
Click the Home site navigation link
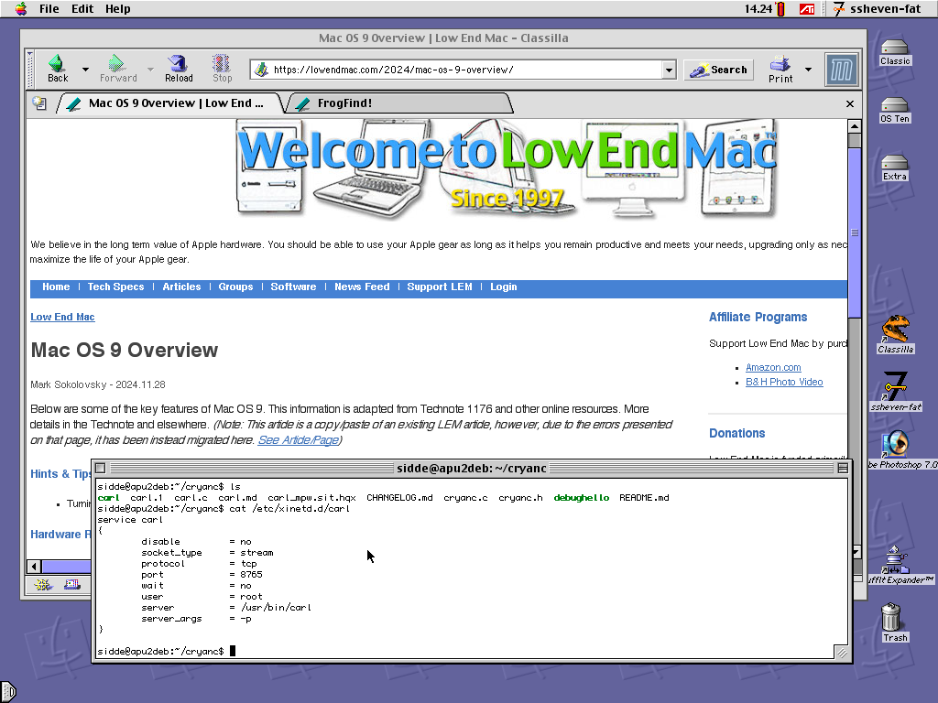56,287
